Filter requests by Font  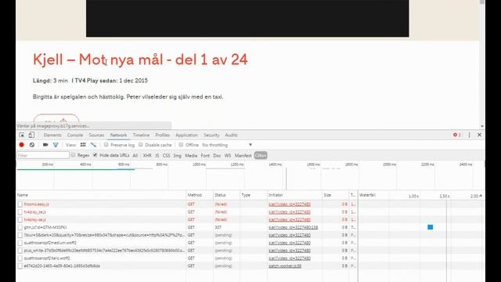[205, 155]
